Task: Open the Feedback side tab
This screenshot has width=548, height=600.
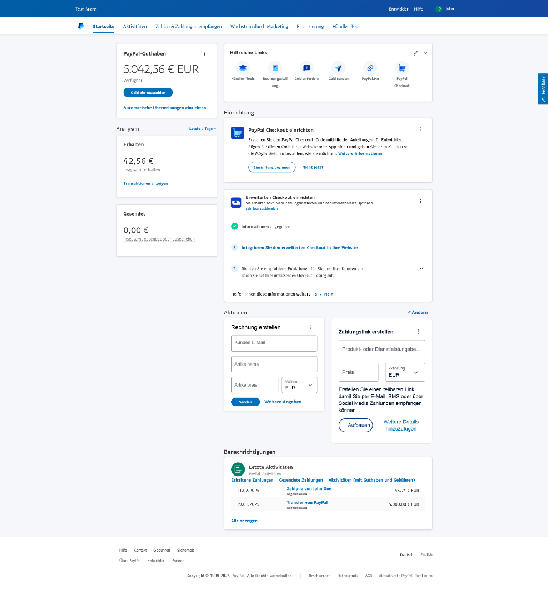Action: (543, 89)
